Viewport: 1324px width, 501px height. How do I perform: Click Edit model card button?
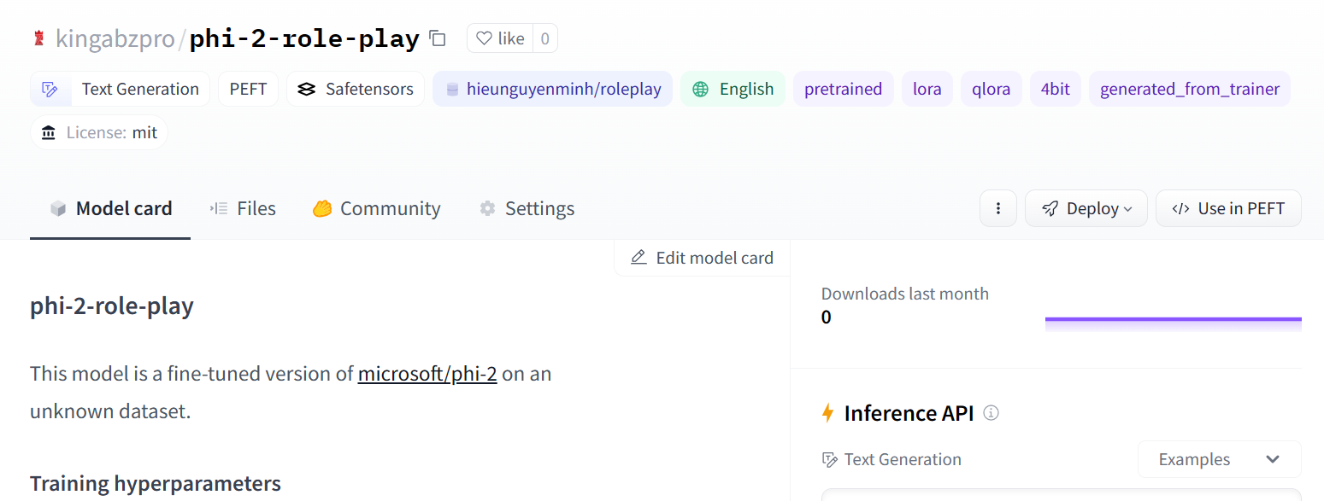tap(702, 258)
